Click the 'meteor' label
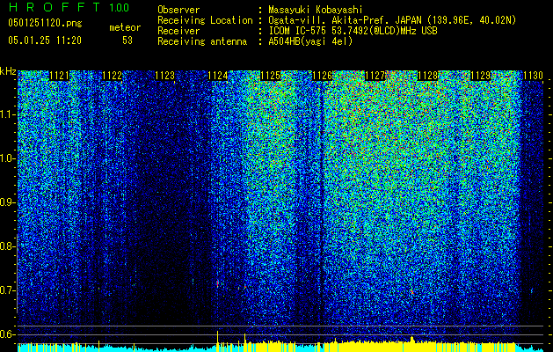 (x=125, y=27)
